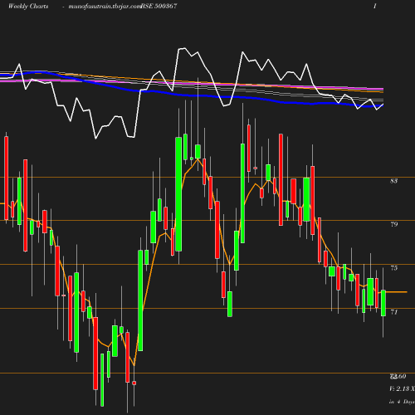This screenshot has height=415, width=415.
Task: Click the price axis label '71'
Action: point(394,312)
